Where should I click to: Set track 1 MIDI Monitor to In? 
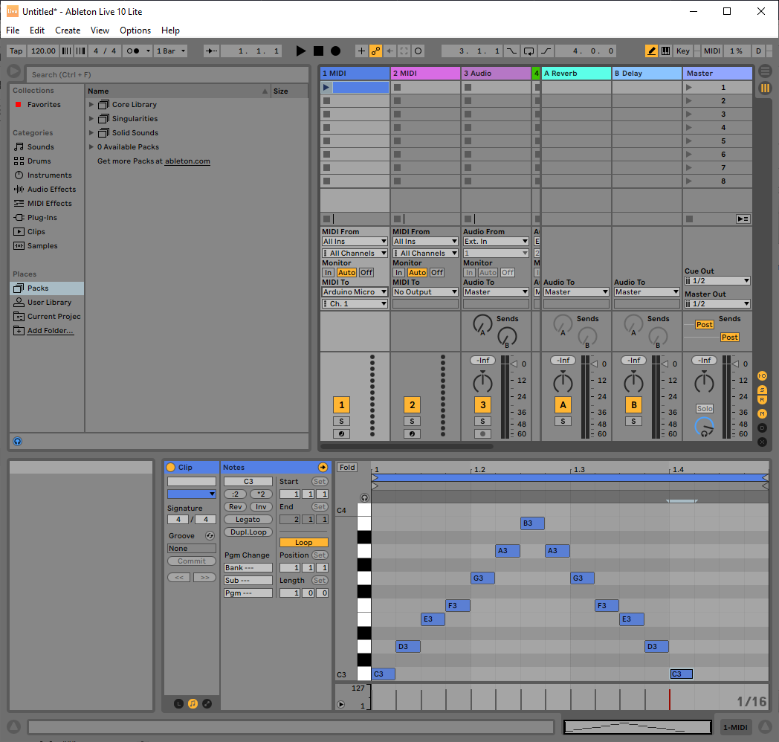(329, 272)
